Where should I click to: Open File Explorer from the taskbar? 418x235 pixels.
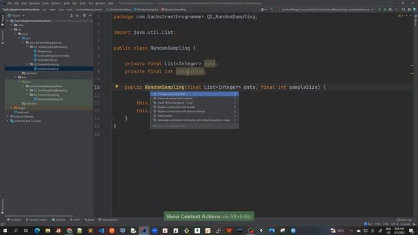coord(48,230)
